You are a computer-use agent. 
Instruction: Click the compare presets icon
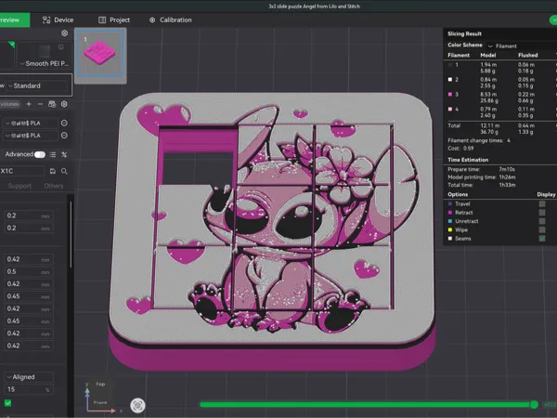pos(64,154)
